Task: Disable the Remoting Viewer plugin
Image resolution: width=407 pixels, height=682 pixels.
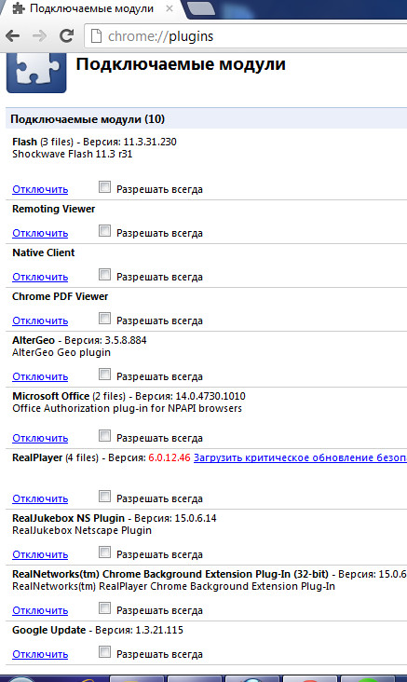Action: click(40, 233)
